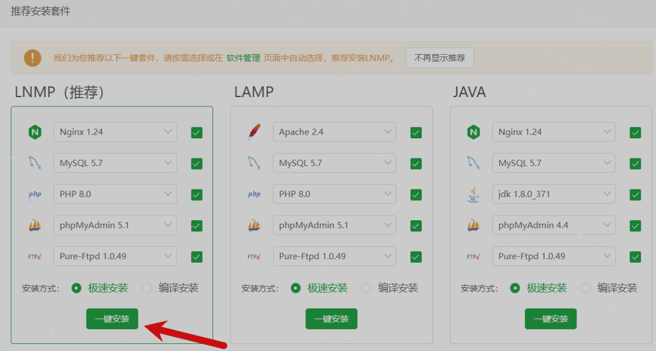Click the orange warning exclamation icon
This screenshot has height=351, width=656.
pyautogui.click(x=32, y=58)
